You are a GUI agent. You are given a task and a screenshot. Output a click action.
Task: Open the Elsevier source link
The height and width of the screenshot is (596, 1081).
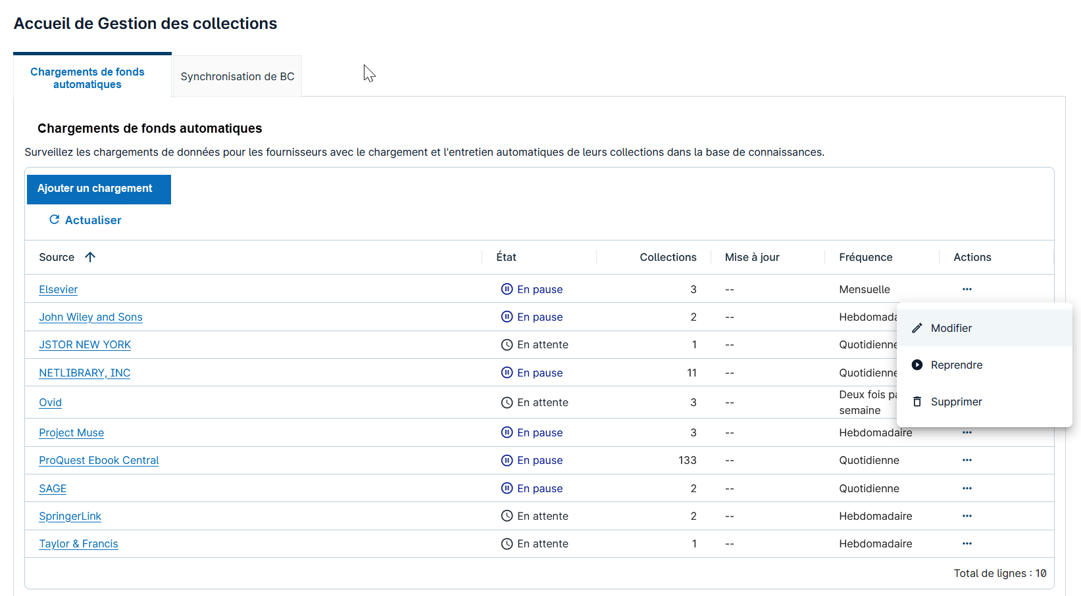click(58, 289)
